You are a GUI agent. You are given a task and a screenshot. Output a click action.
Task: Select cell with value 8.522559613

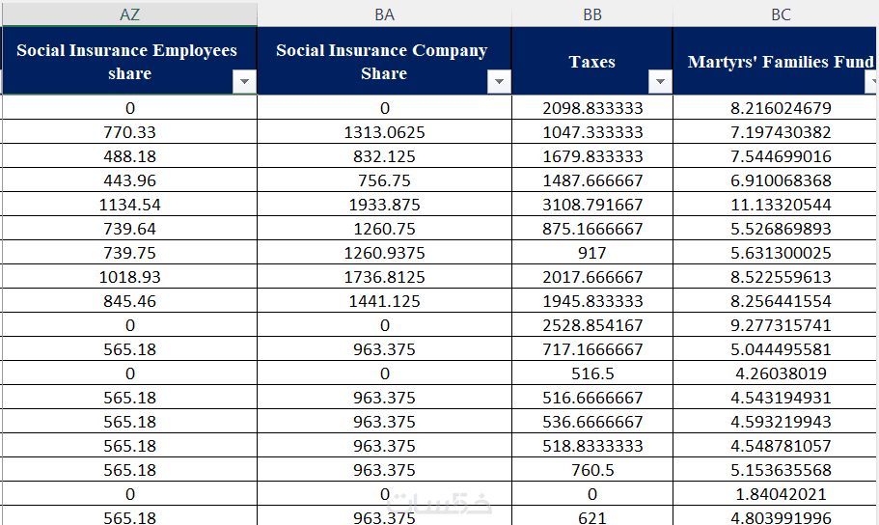tap(776, 277)
